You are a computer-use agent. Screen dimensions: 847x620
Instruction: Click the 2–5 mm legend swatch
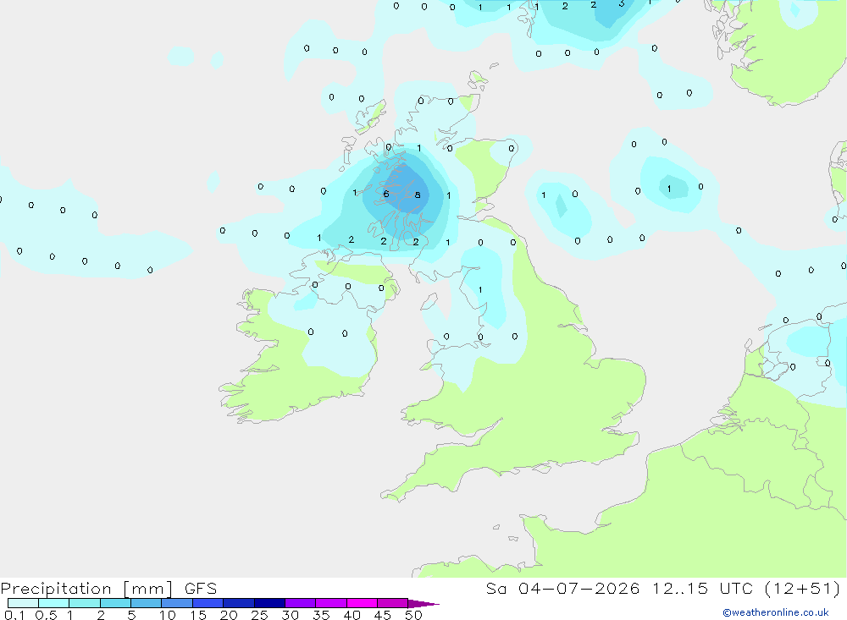click(x=115, y=603)
